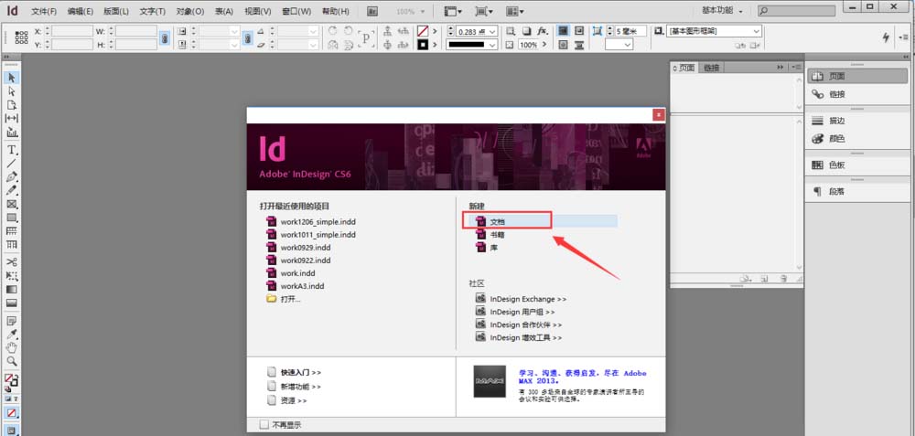
Task: Expand the opacity 100% slider arrow
Action: click(x=543, y=45)
